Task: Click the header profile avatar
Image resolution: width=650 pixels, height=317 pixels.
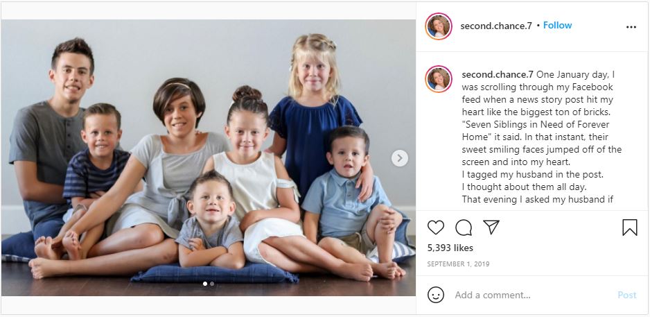Action: [439, 26]
